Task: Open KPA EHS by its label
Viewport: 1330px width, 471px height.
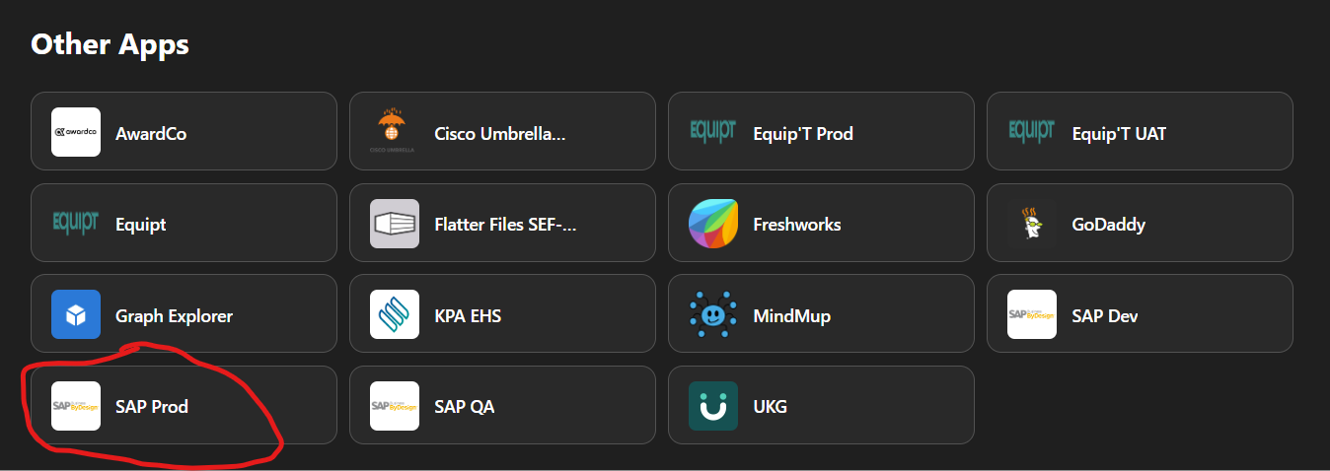Action: point(468,316)
